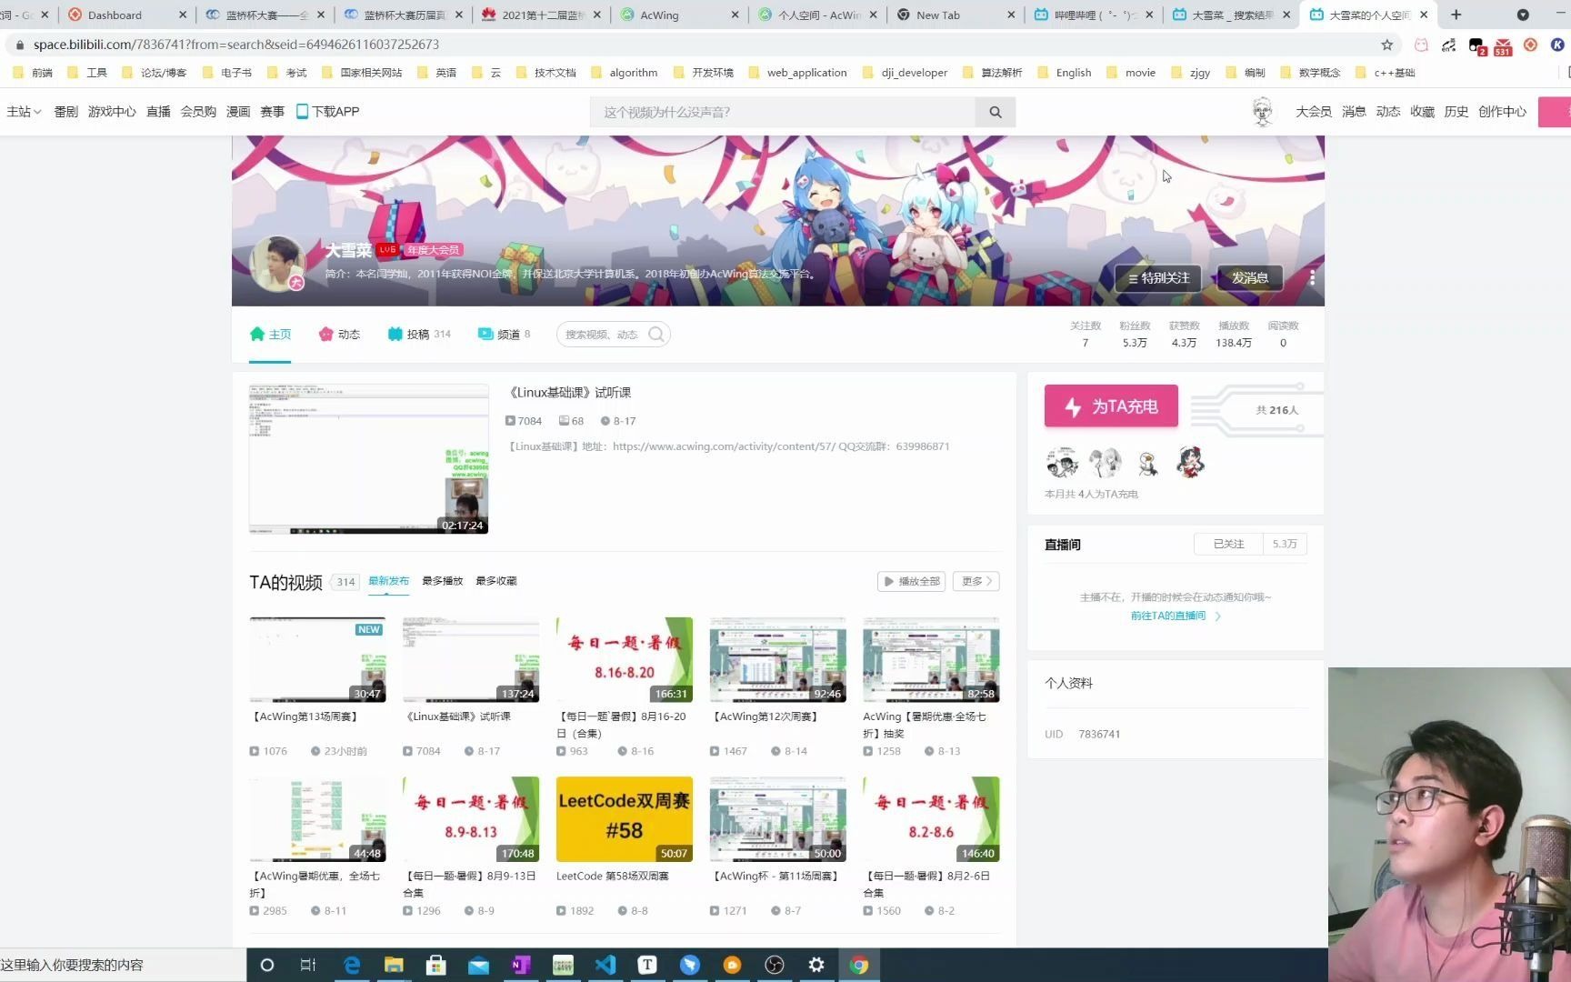
Task: Sort videos by 最多播放
Action: coord(442,581)
